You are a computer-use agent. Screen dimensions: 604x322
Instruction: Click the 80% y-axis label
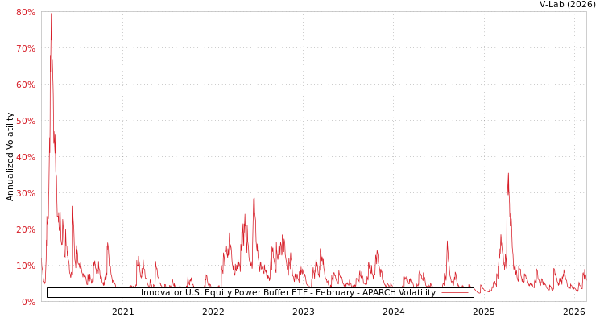pos(26,12)
